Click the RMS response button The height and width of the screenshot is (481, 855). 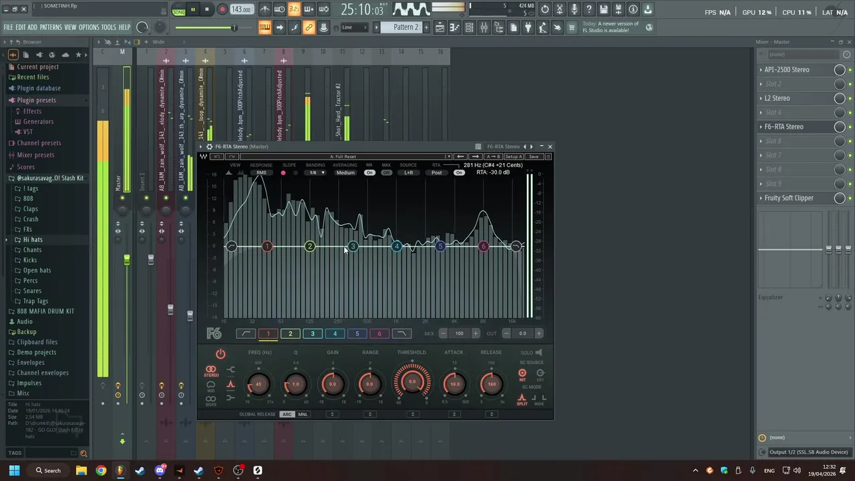[x=261, y=172]
